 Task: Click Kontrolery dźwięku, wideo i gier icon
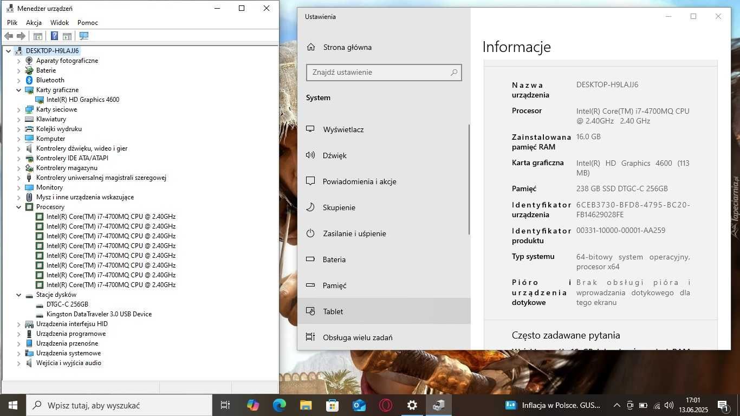[x=29, y=148]
